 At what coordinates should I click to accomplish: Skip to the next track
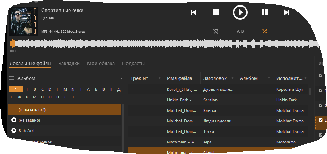[x=287, y=13]
